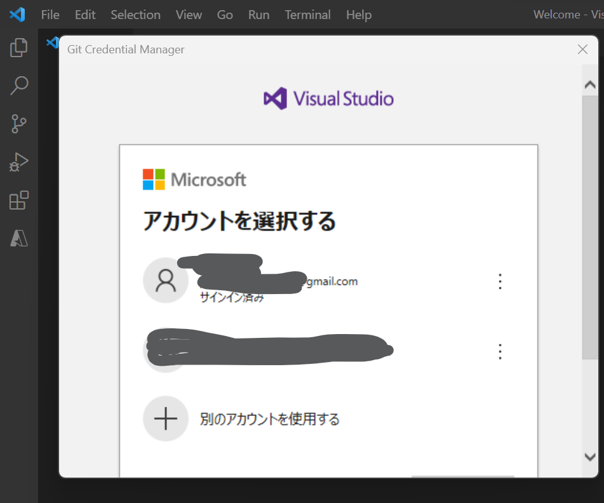Open the View menu
The width and height of the screenshot is (604, 503).
tap(189, 15)
